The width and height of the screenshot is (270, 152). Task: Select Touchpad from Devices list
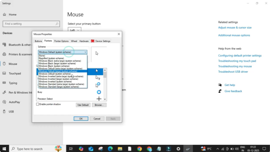[16, 73]
